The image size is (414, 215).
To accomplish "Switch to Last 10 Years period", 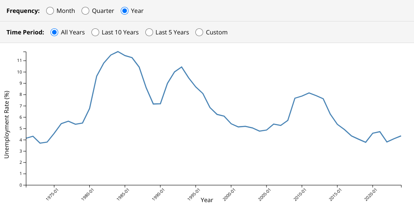I will click(95, 32).
